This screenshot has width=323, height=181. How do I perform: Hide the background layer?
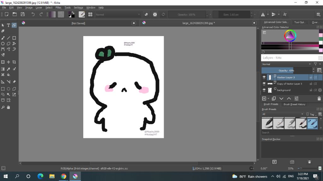click(x=264, y=90)
